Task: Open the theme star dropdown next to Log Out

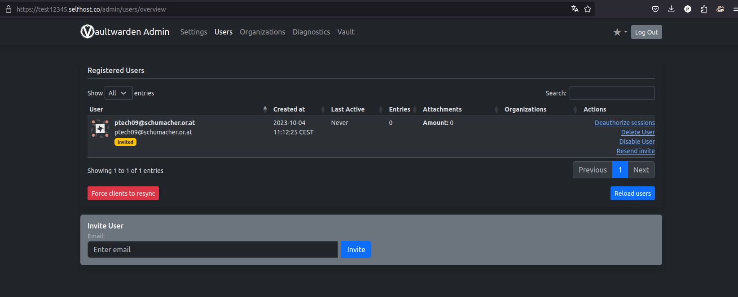Action: pos(620,32)
